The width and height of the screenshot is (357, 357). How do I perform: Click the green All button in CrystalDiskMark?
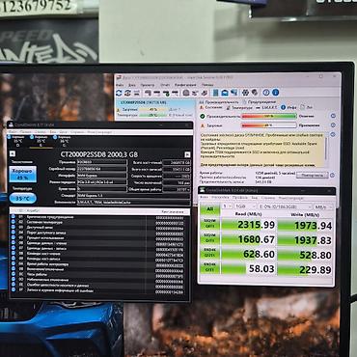click(209, 209)
